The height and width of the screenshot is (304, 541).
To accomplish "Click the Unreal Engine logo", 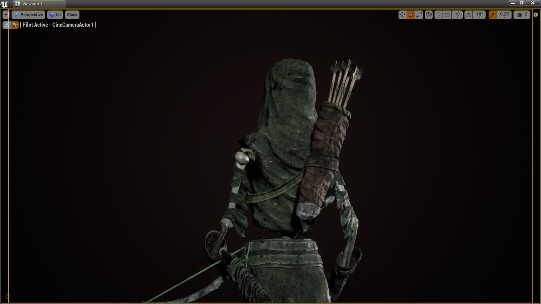I will [4, 4].
